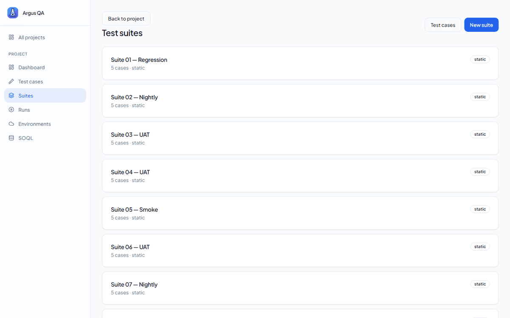
Task: Click static badge on Suite 06 — UAT
Action: pyautogui.click(x=480, y=247)
